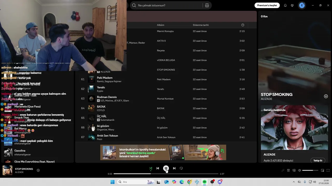332x186 pixels.
Task: Skip to next track
Action: (174, 168)
